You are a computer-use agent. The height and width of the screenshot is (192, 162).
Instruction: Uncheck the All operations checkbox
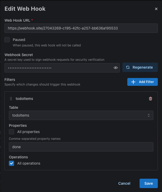tap(12, 163)
